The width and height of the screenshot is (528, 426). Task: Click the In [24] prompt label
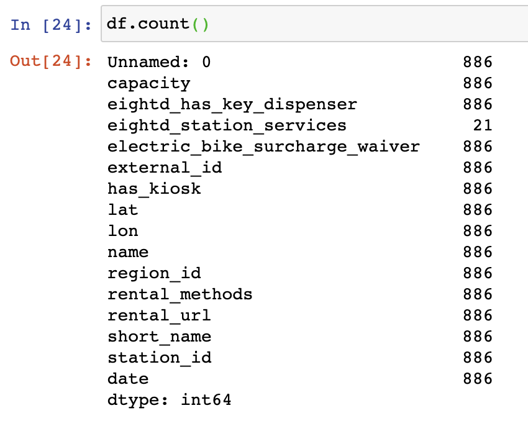52,25
